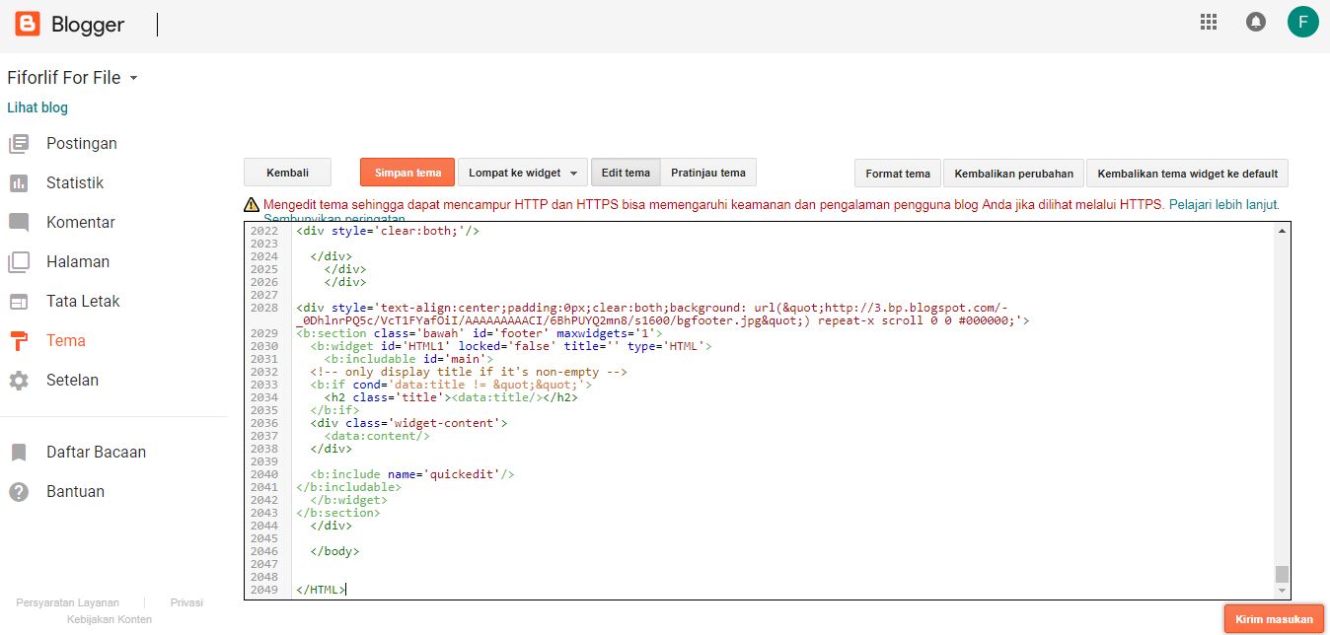Screen dimensions: 1330x635
Task: Open the notifications bell
Action: coord(1256,22)
